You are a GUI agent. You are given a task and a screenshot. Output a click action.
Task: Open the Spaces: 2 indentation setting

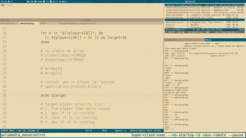click(120, 130)
